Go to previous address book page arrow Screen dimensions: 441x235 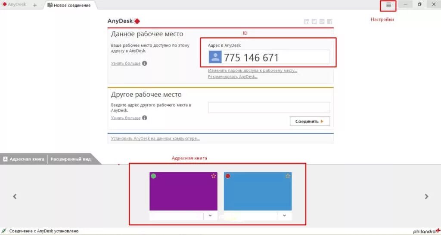coord(15,197)
